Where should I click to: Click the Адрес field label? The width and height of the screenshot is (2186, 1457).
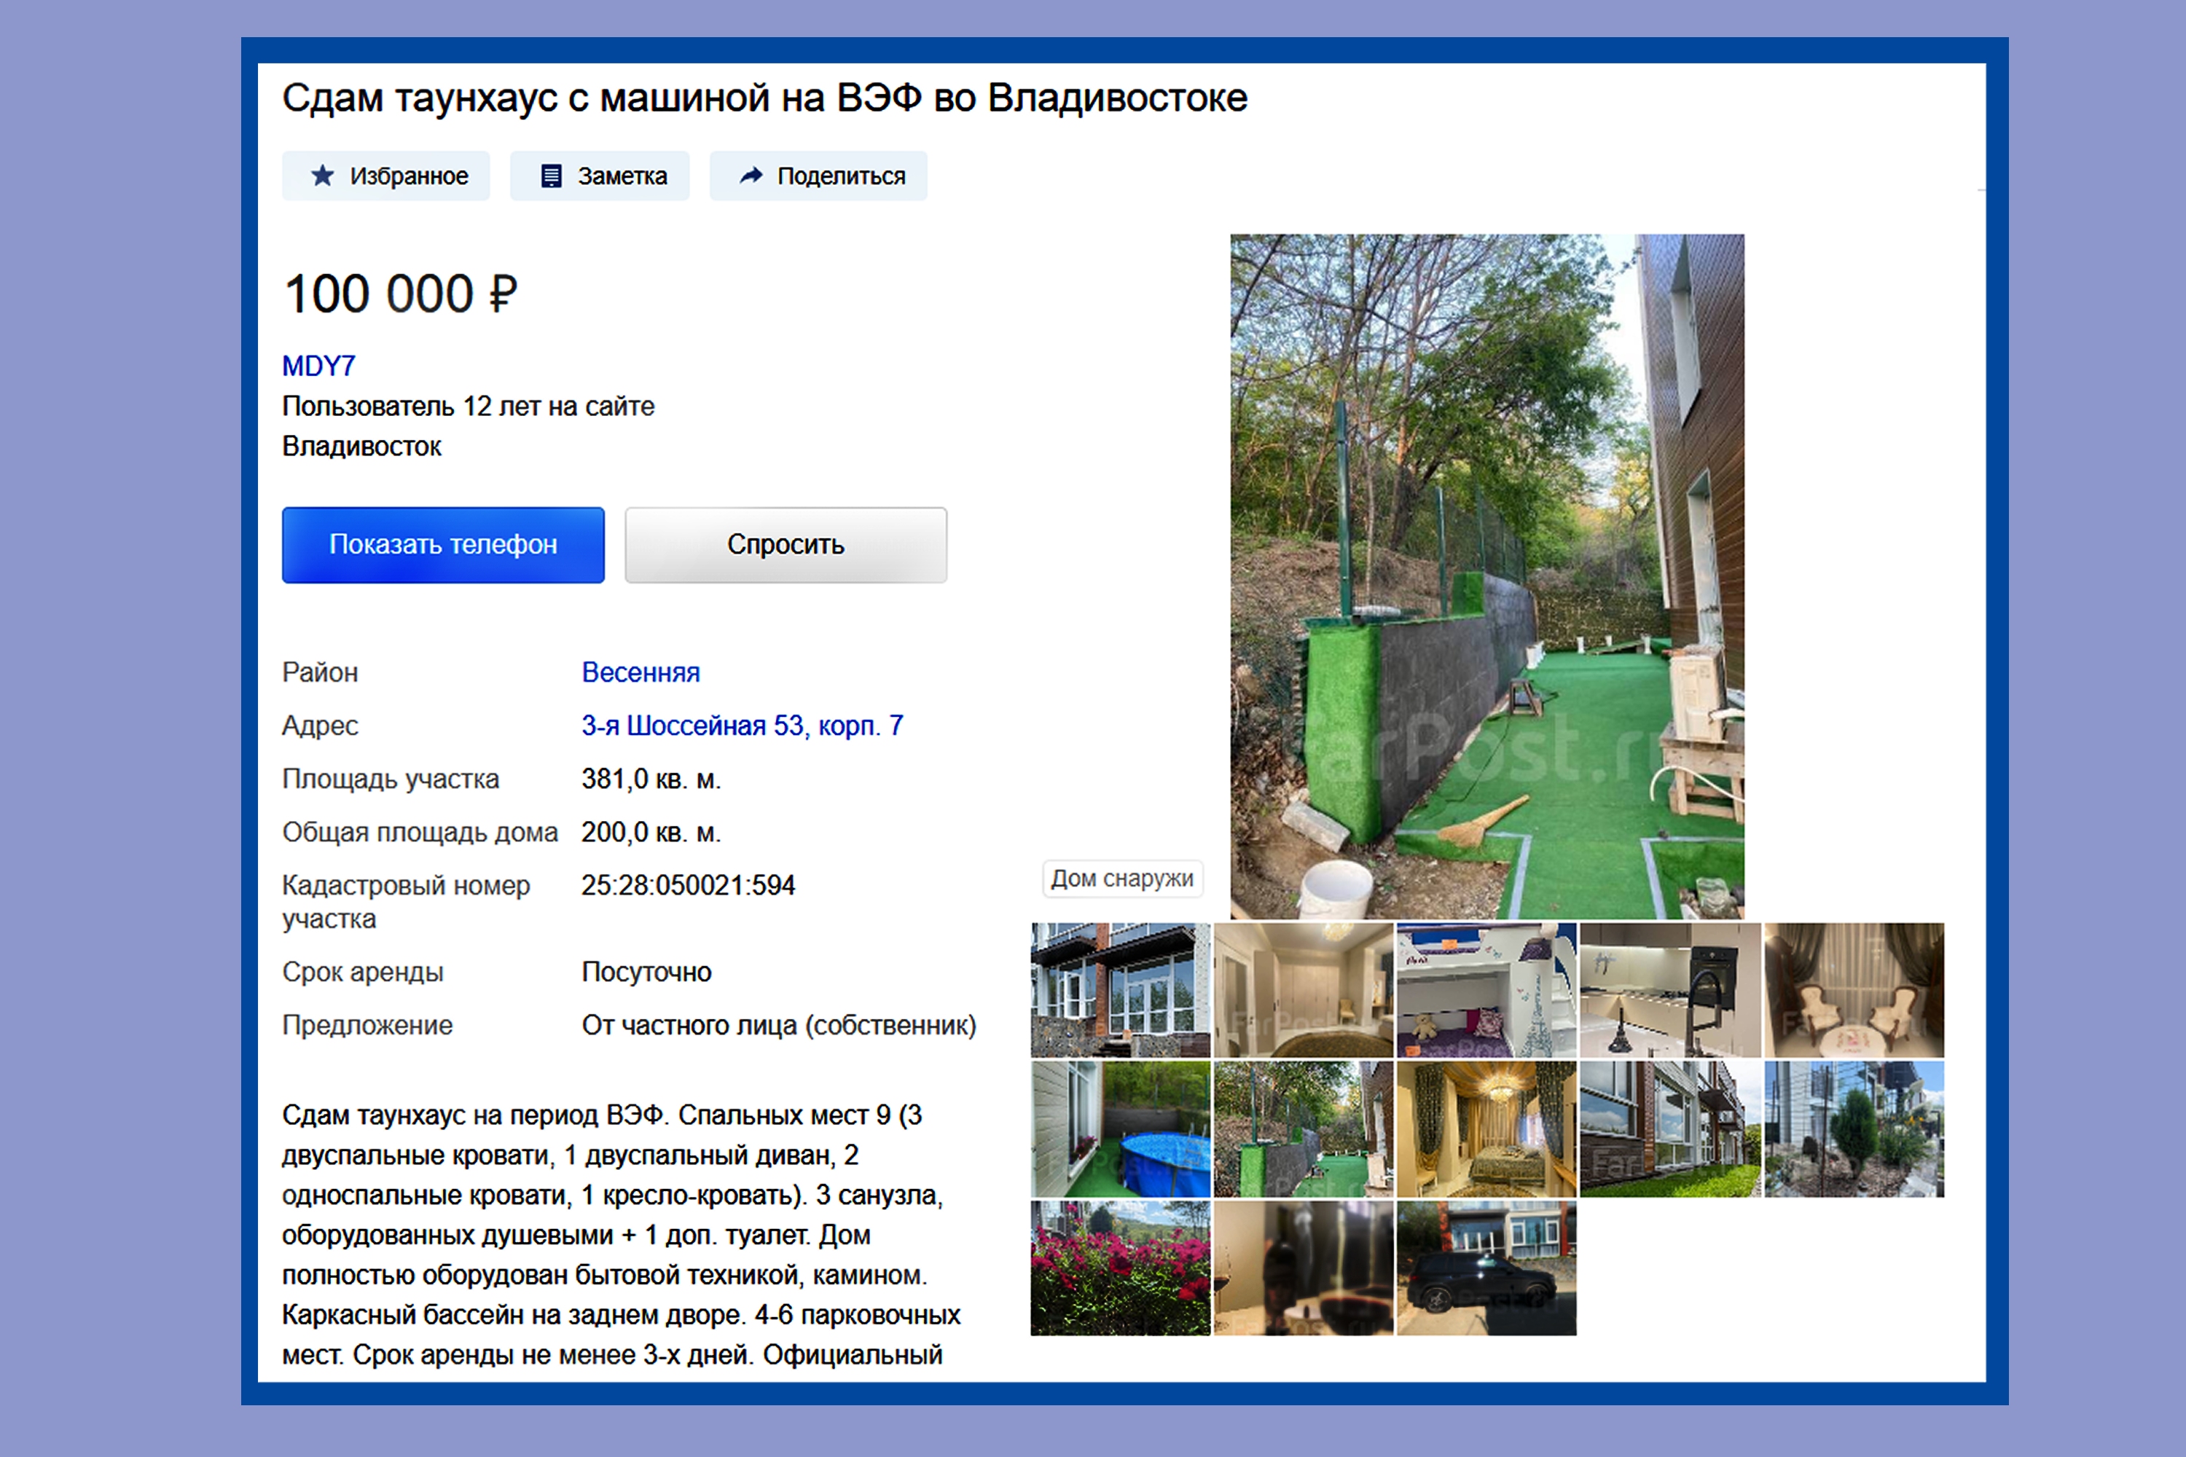(320, 726)
